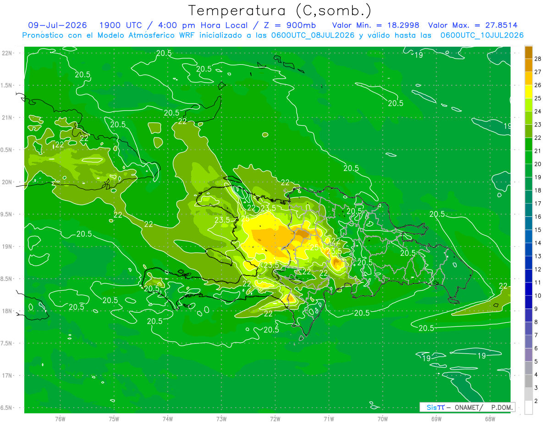Click the '68W' longitude label
The image size is (550, 425).
(x=490, y=419)
